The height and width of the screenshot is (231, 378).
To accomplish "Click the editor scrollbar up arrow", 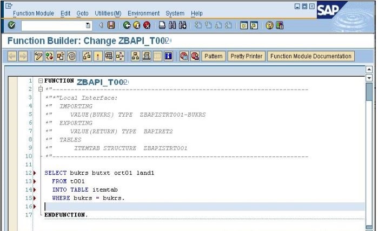I will tap(369, 70).
